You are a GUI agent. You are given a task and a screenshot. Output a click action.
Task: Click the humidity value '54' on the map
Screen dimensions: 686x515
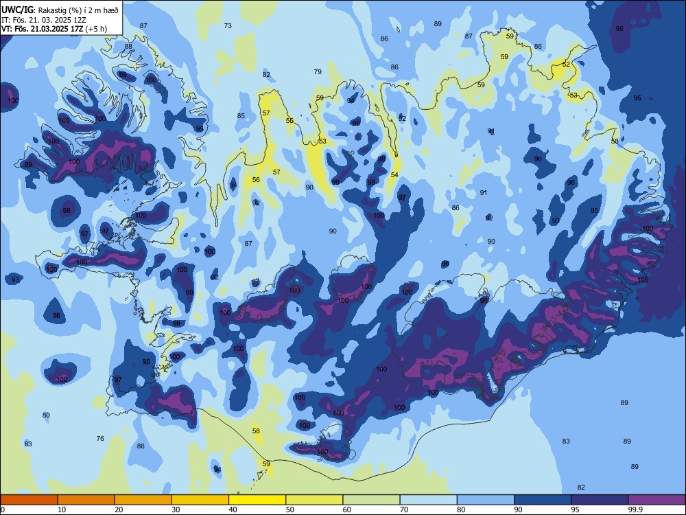pos(394,174)
